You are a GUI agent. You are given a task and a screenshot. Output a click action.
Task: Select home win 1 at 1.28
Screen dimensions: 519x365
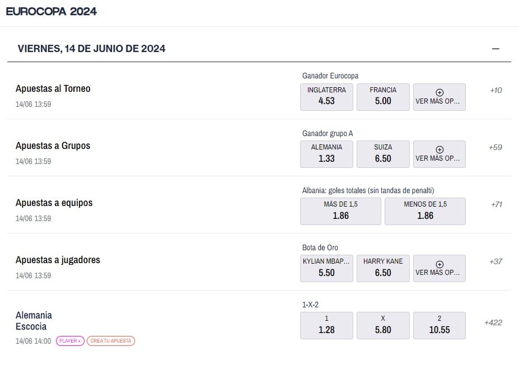pyautogui.click(x=326, y=325)
